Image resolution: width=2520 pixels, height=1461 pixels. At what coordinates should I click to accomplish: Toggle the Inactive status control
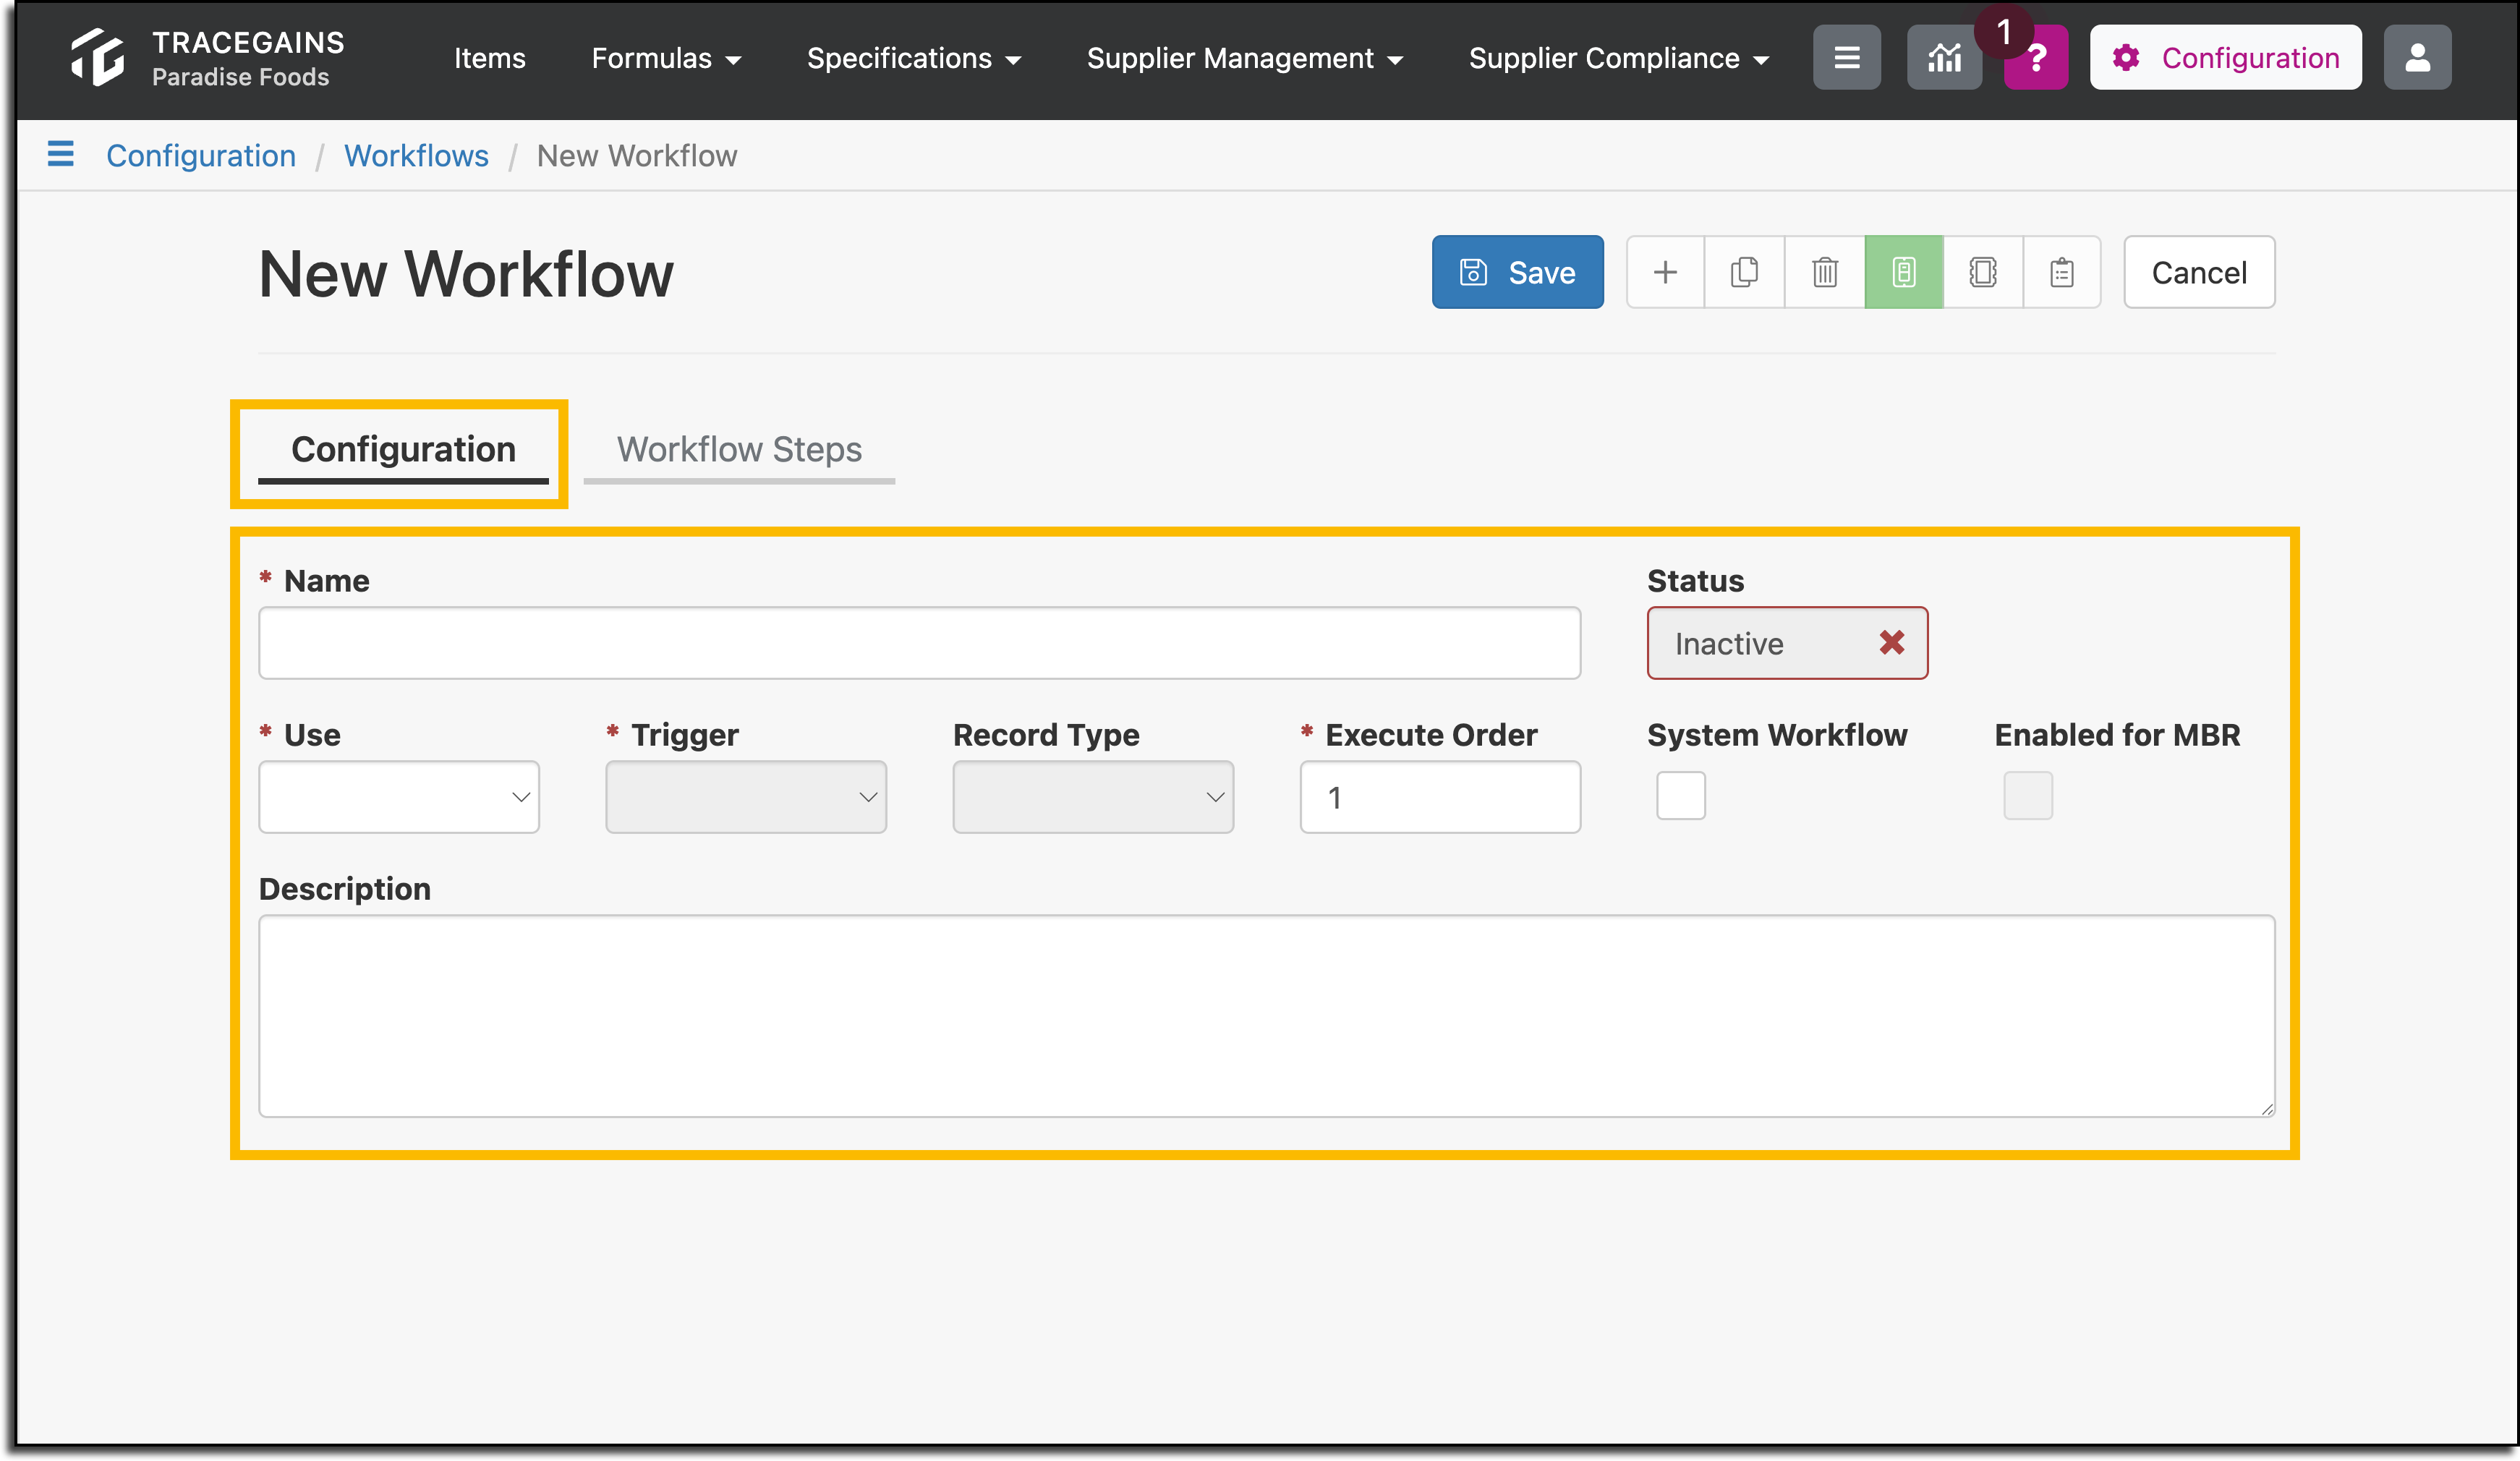coord(1787,643)
